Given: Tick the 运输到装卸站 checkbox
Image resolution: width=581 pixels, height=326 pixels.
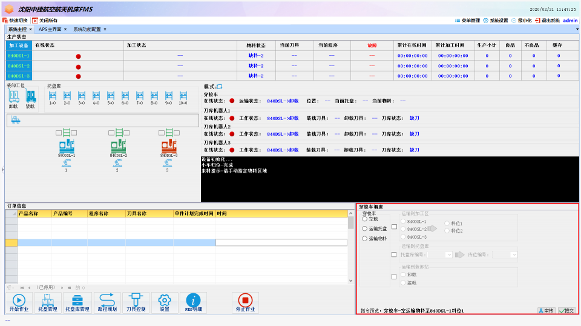Looking at the screenshot, I should (395, 276).
